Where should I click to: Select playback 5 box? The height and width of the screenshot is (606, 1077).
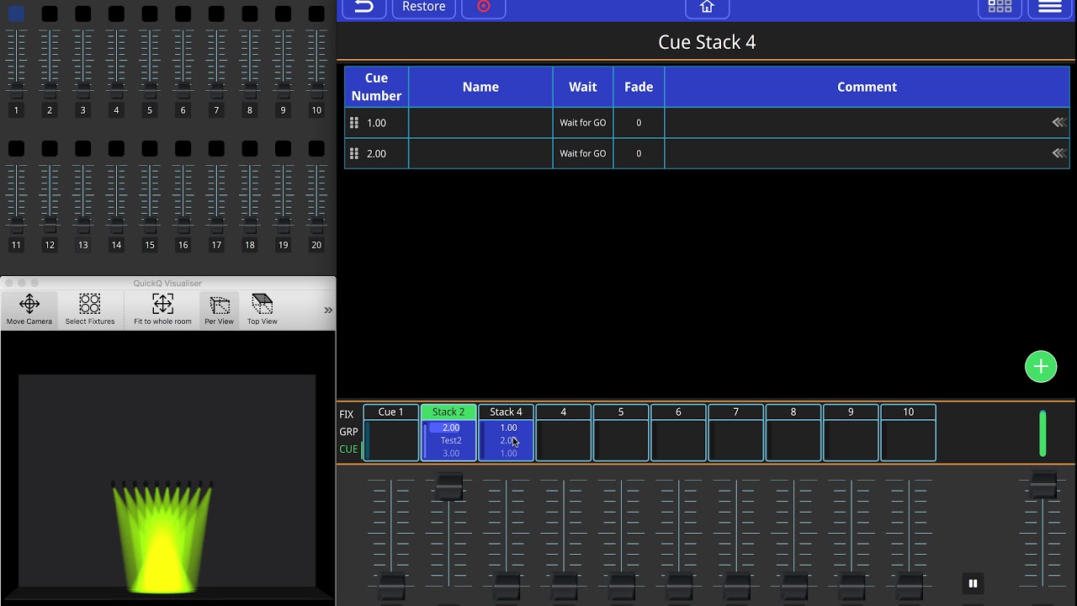(621, 433)
